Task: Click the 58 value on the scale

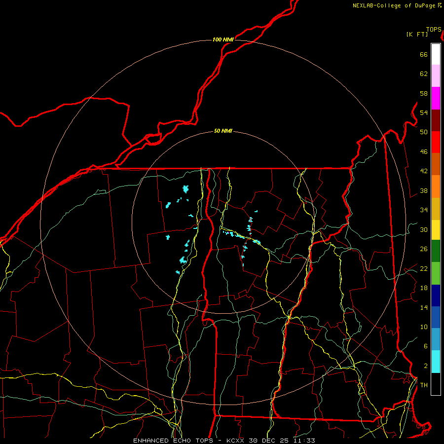Action: click(424, 93)
